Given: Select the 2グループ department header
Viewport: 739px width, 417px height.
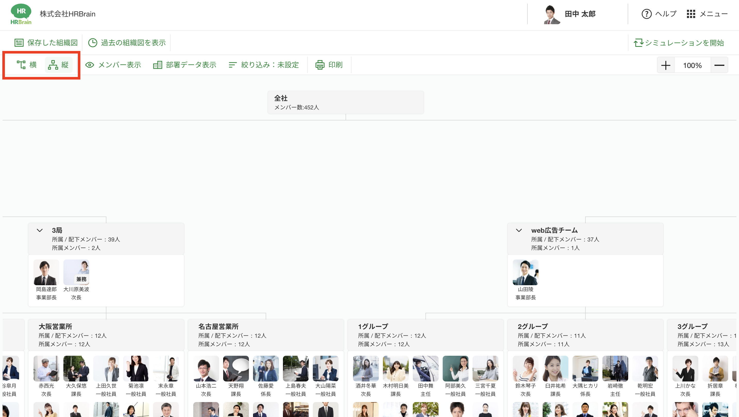Looking at the screenshot, I should tap(585, 335).
